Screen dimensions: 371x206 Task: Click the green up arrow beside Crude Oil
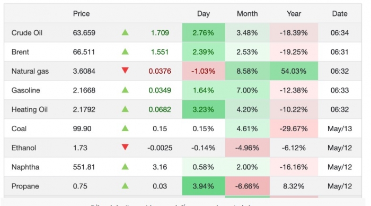(x=125, y=32)
